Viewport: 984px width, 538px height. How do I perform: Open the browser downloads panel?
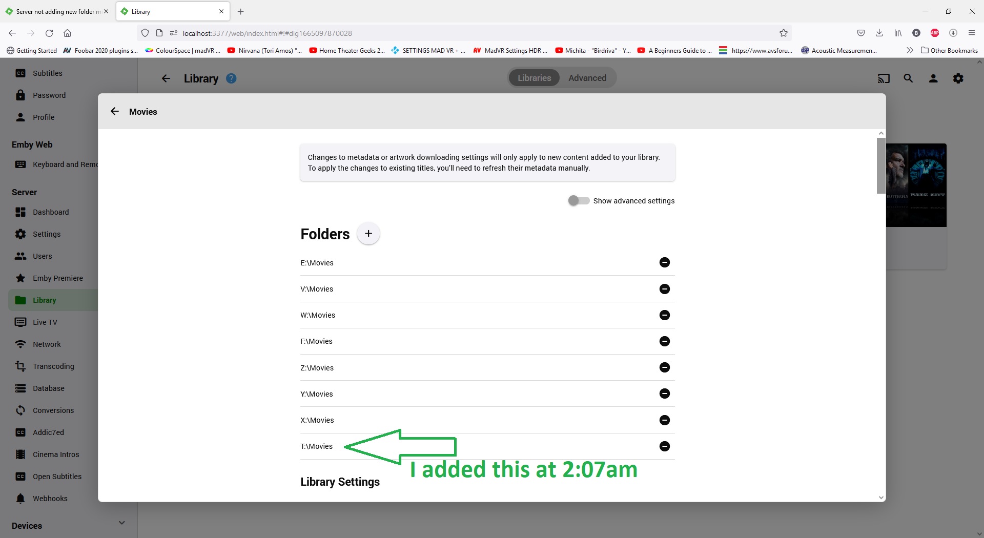coord(879,33)
